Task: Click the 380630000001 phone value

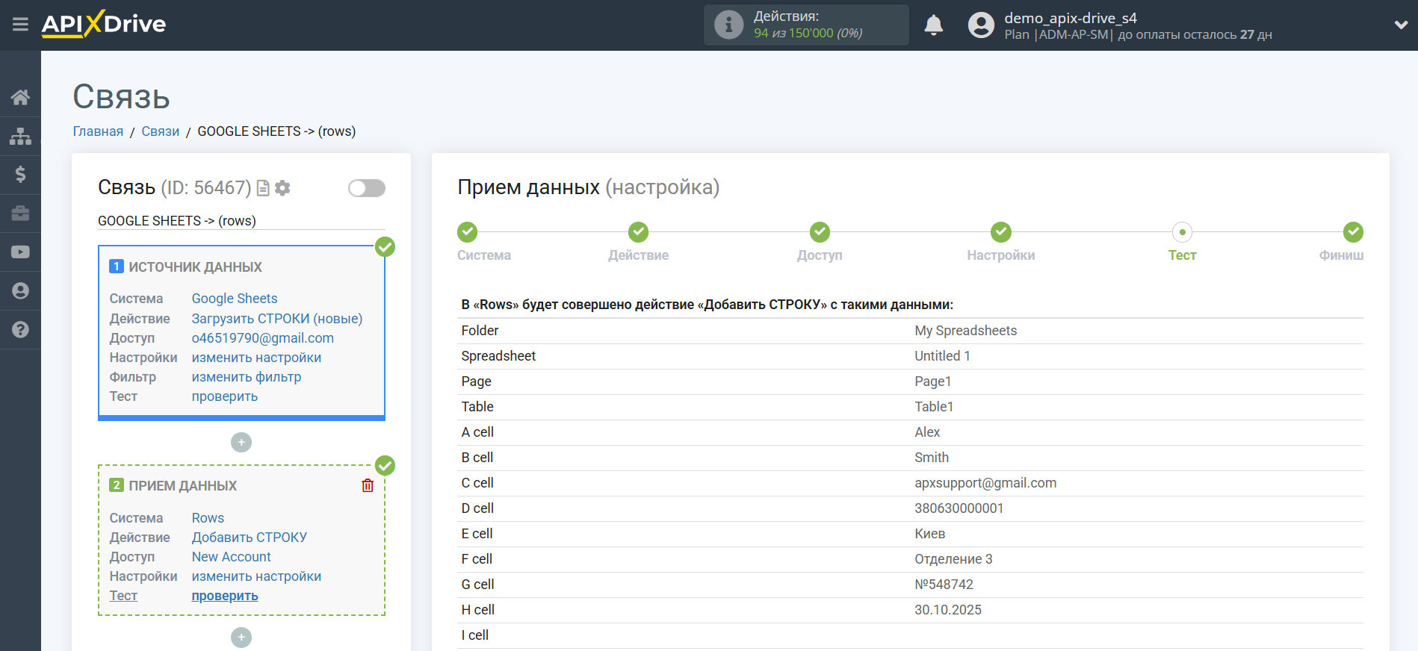Action: coord(959,508)
